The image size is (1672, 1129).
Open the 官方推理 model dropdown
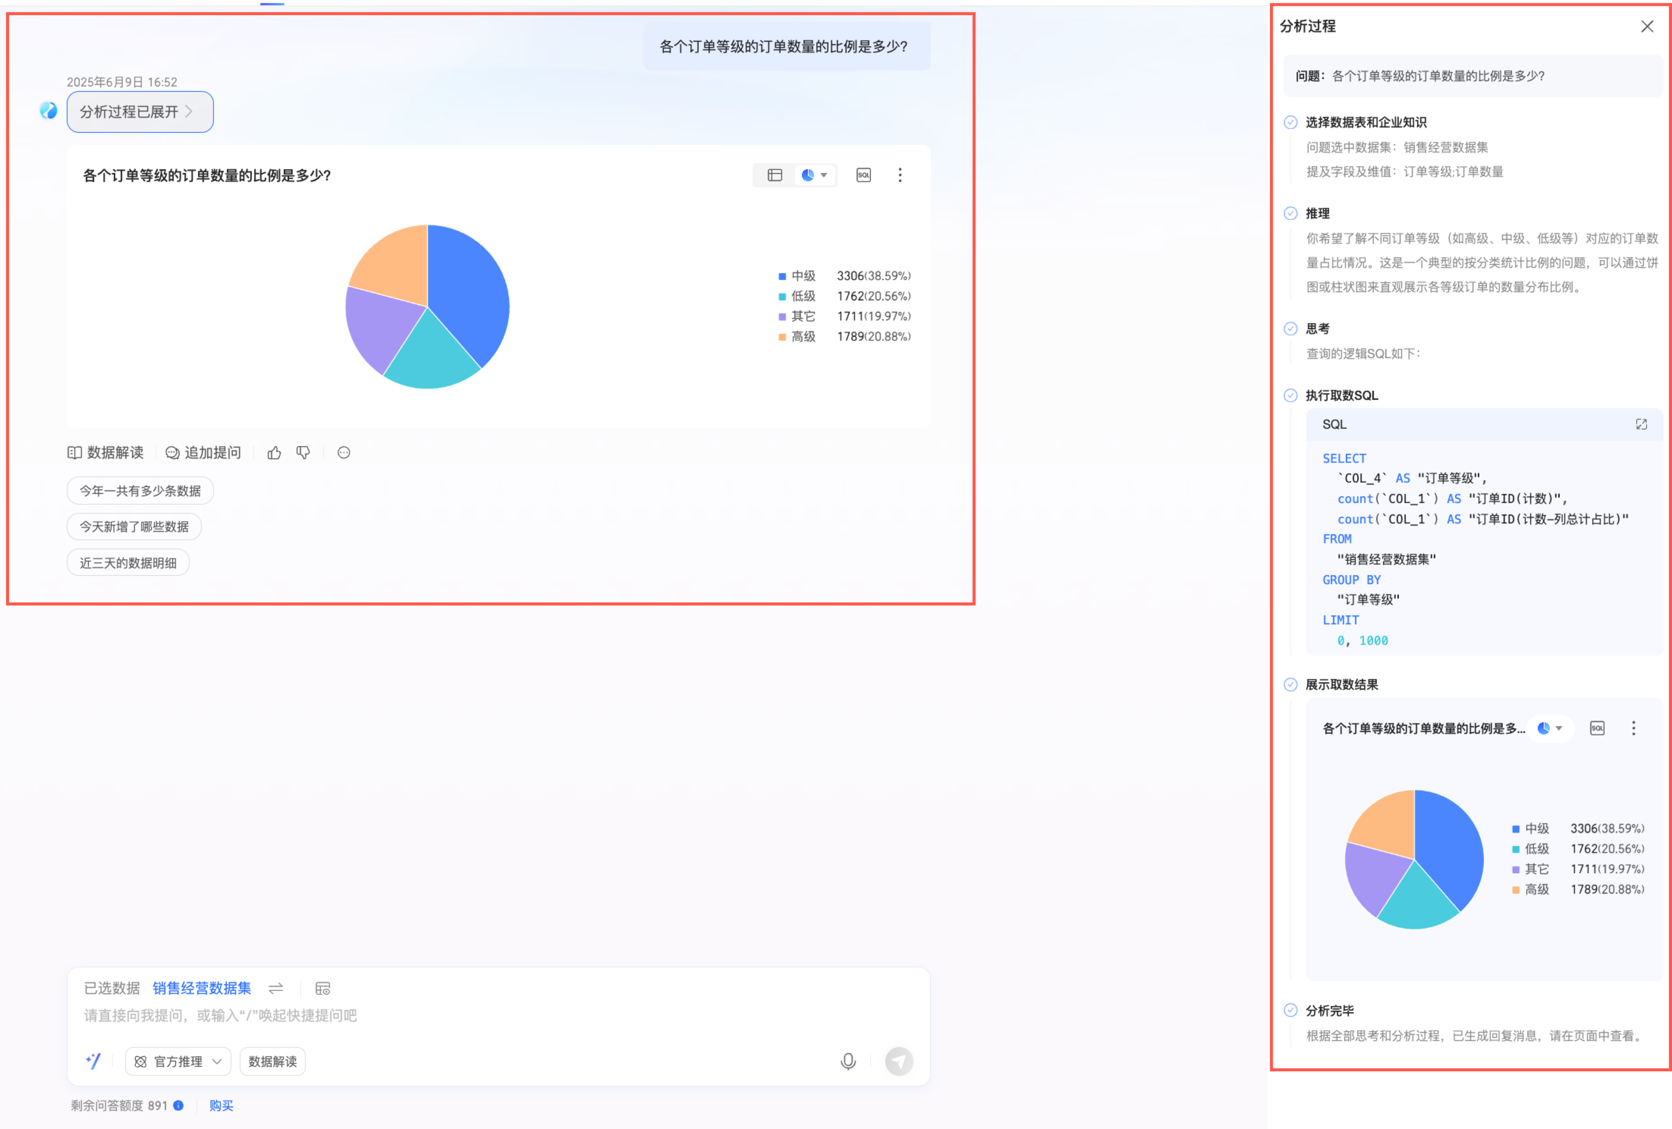point(178,1061)
